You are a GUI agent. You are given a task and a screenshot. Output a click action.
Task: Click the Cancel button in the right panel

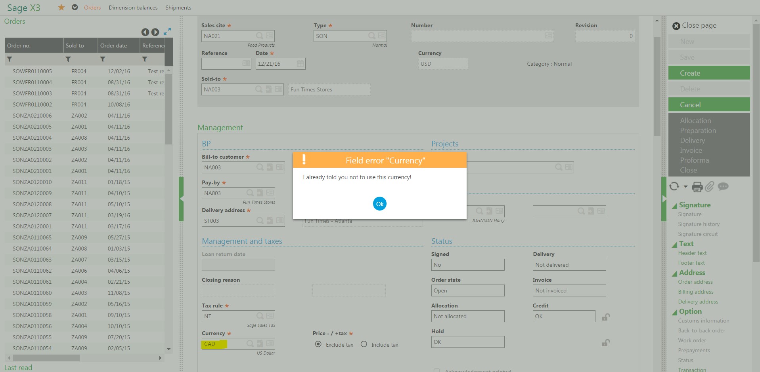(709, 104)
